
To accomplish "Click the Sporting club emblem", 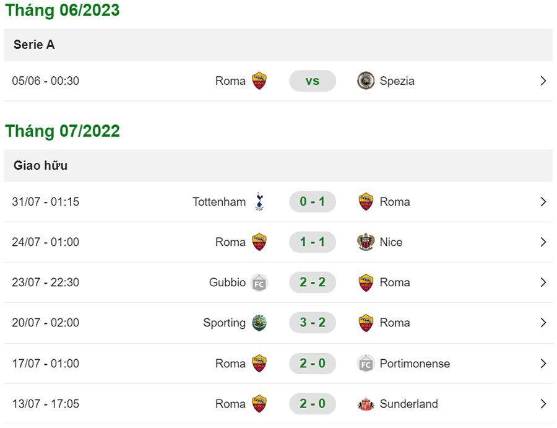I will 260,323.
